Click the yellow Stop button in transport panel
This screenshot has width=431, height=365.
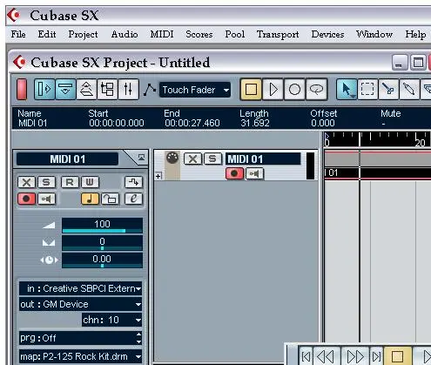coord(397,356)
